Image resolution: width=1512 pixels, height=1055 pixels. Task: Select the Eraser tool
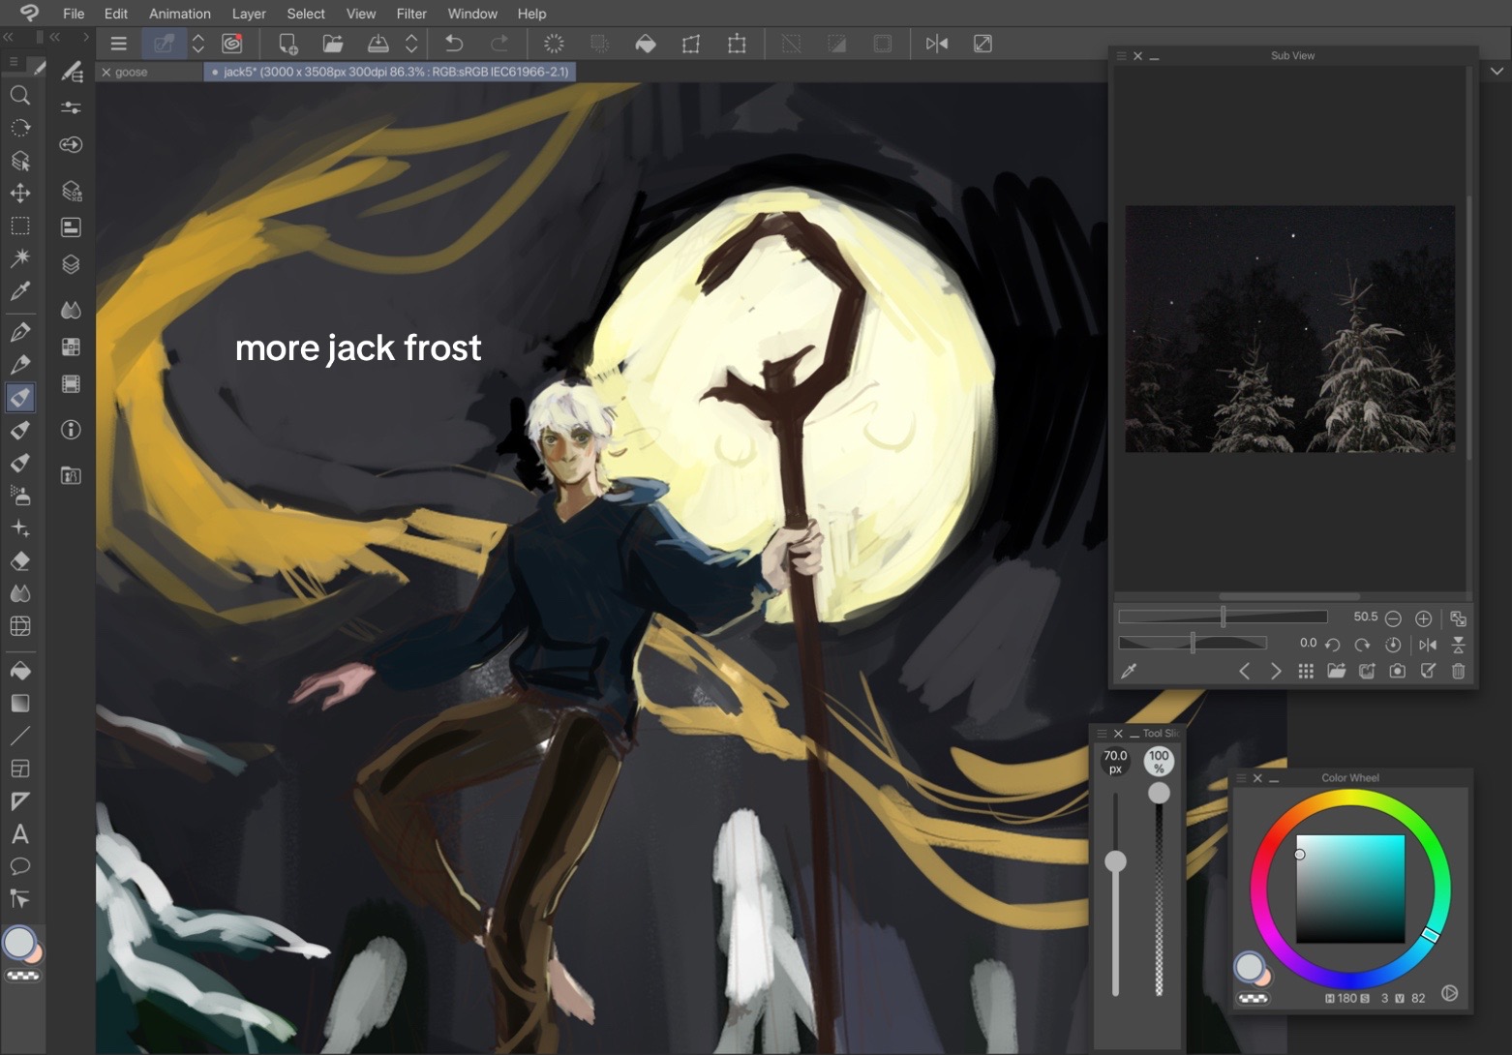(x=19, y=561)
